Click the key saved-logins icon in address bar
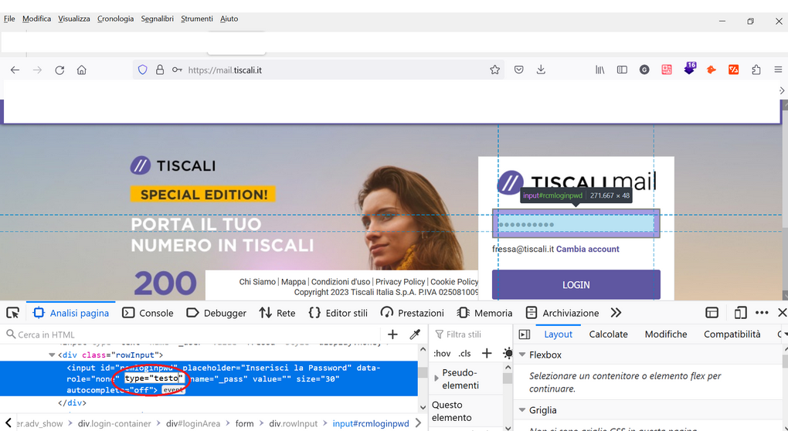 pos(177,70)
